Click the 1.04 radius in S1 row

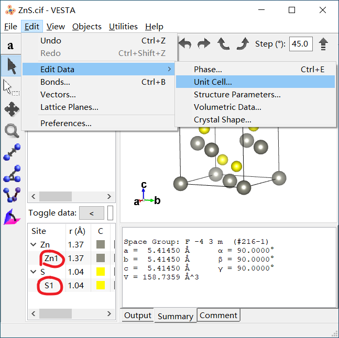tap(75, 285)
